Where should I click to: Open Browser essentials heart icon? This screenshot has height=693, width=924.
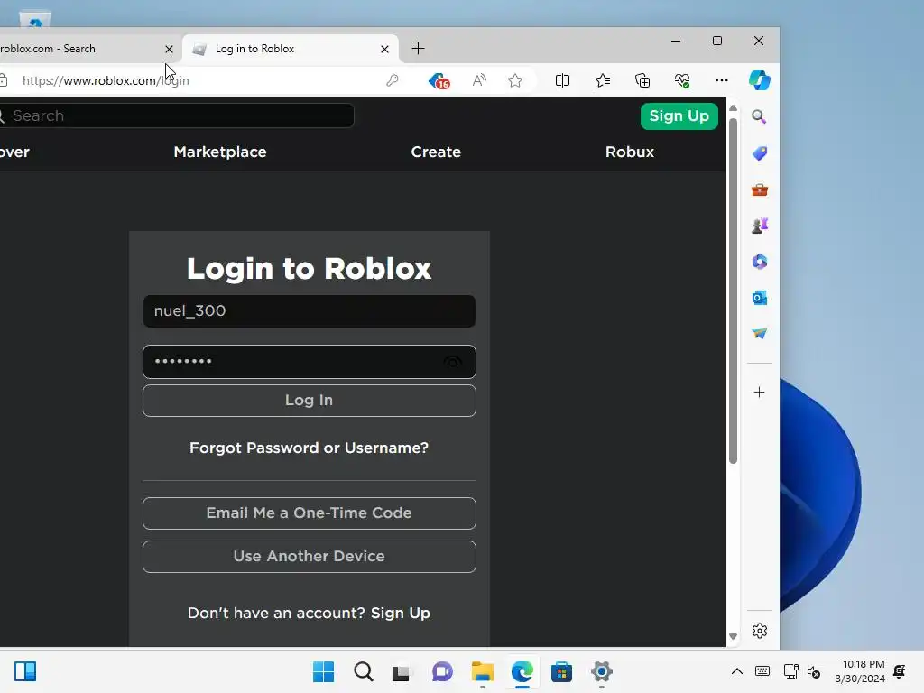[682, 80]
